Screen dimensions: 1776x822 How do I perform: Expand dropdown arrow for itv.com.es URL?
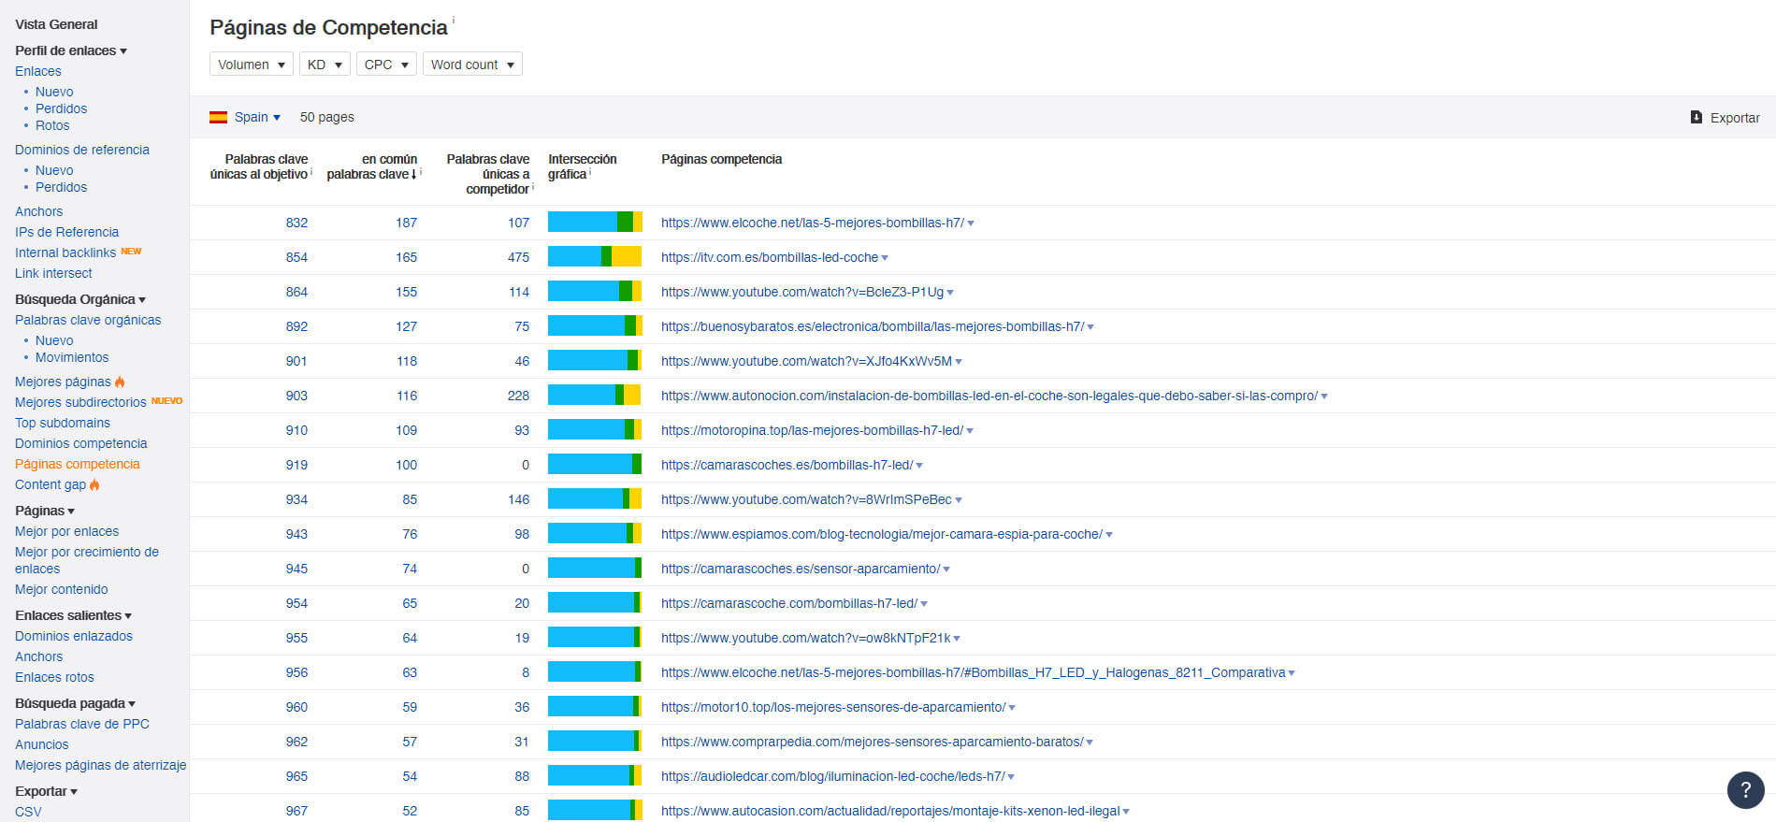[x=885, y=258]
